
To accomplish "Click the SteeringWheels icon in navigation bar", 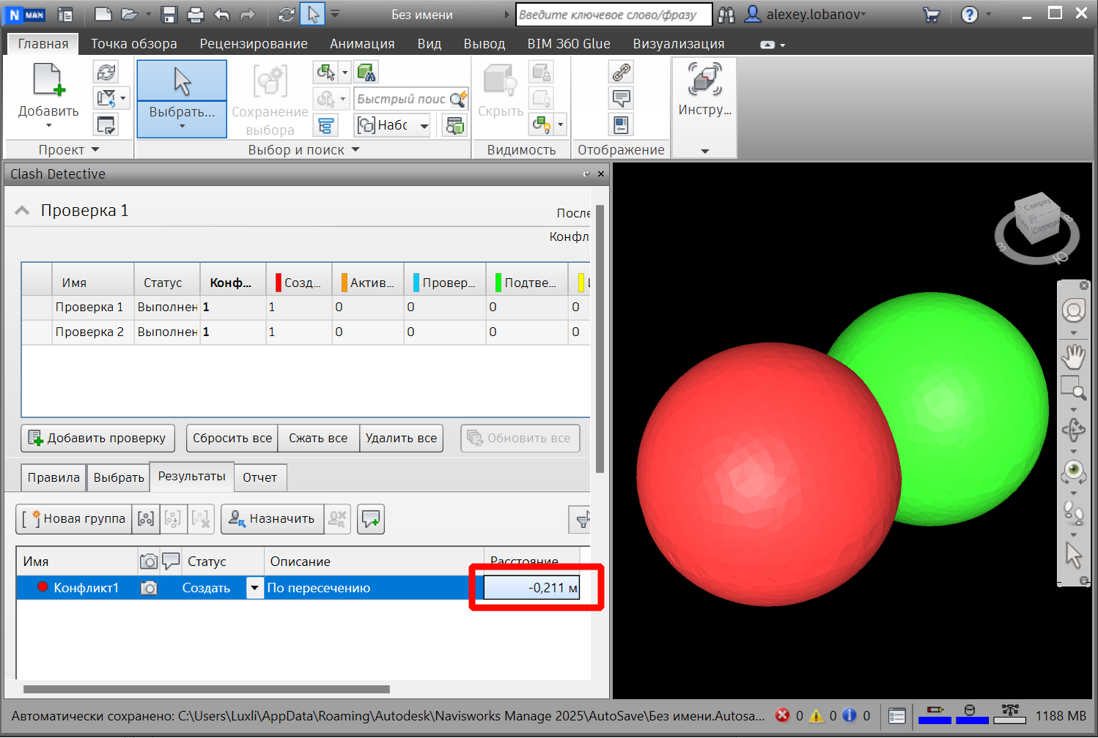I will tap(1074, 310).
